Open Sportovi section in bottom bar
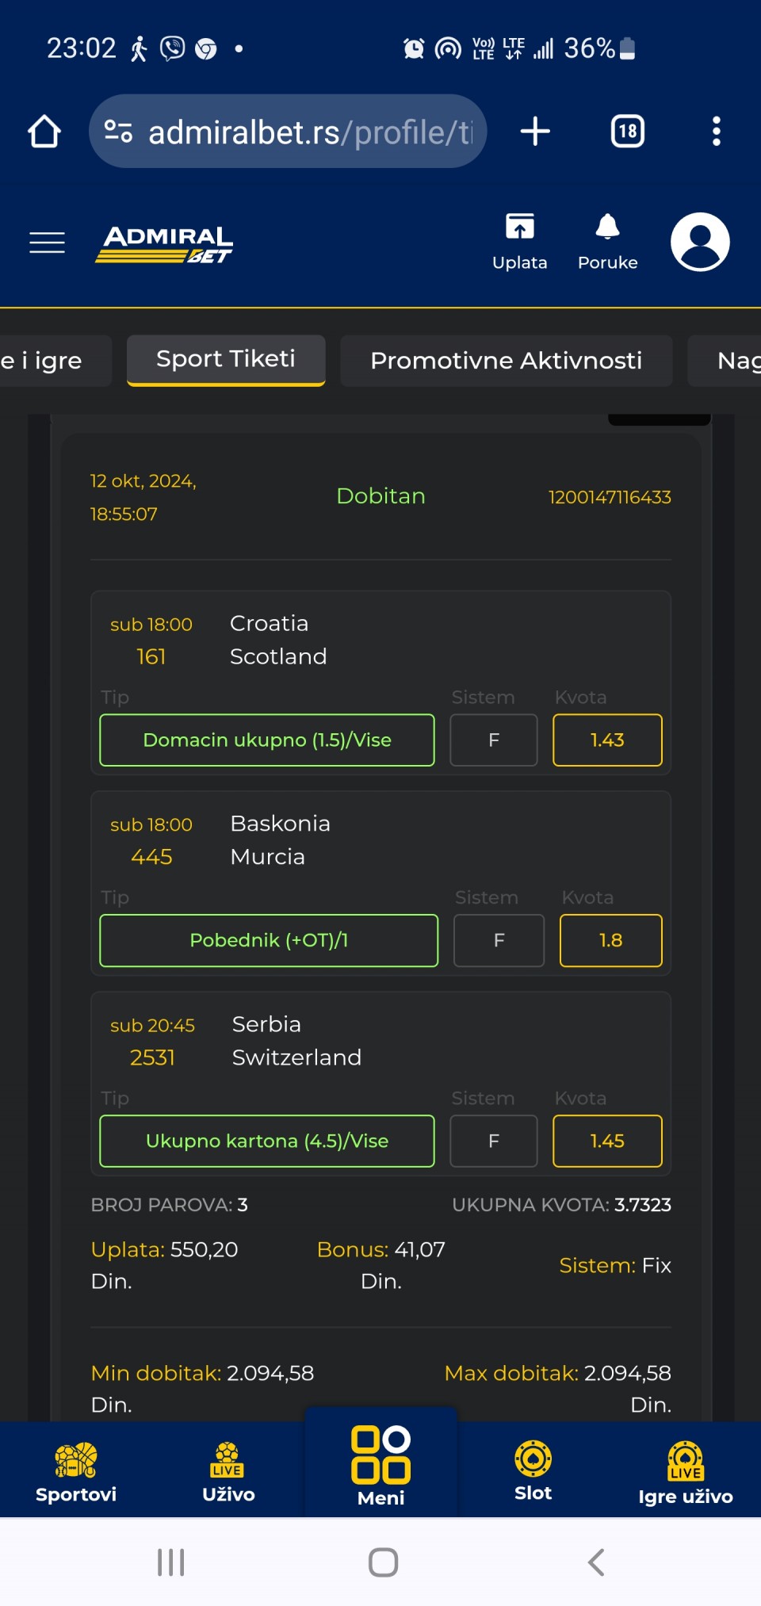This screenshot has height=1606, width=761. [76, 1472]
